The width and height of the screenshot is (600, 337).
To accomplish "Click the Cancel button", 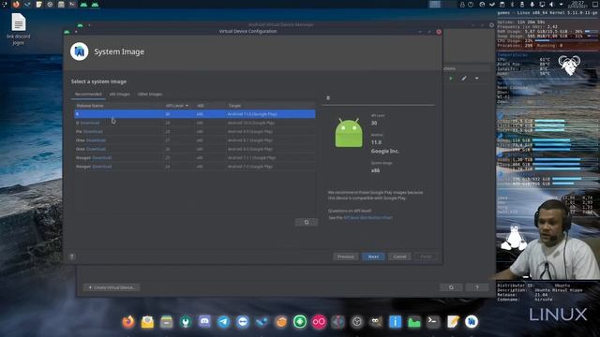I will pyautogui.click(x=399, y=256).
